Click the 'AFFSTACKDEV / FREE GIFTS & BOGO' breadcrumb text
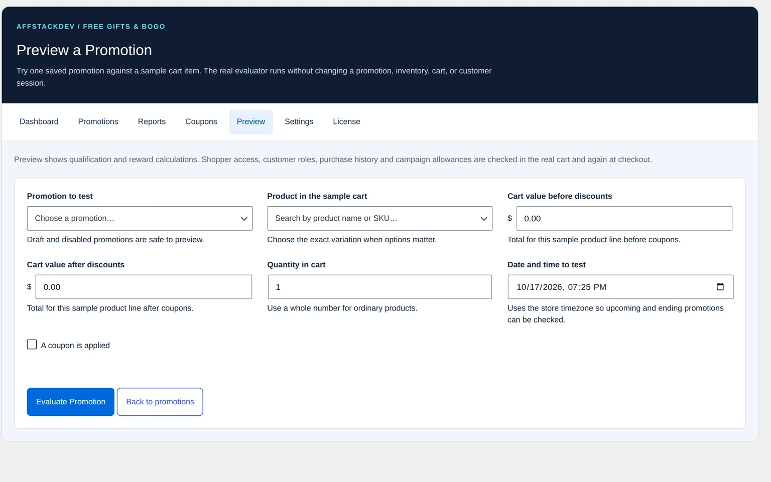 click(x=91, y=27)
